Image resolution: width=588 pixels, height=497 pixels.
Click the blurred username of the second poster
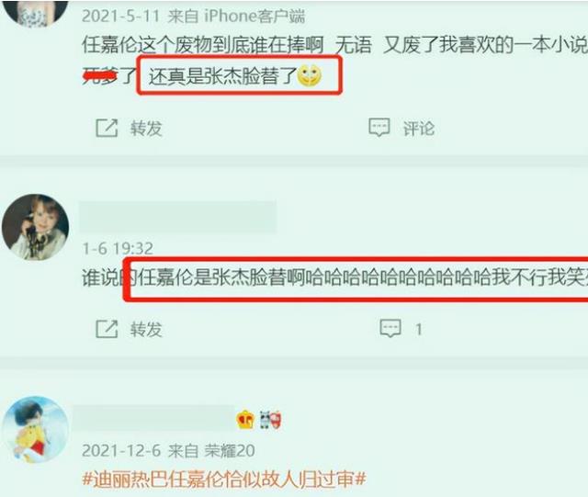tap(178, 217)
